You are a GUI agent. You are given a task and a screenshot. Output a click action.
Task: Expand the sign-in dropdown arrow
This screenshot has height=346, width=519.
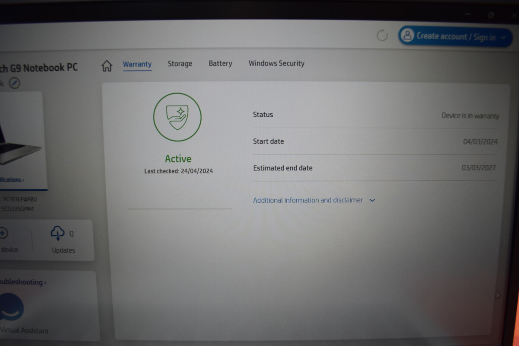pyautogui.click(x=503, y=38)
